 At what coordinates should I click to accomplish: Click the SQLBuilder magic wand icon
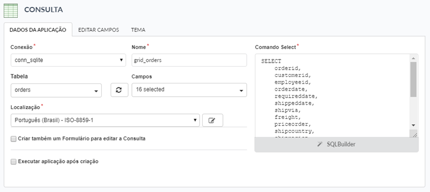point(319,144)
